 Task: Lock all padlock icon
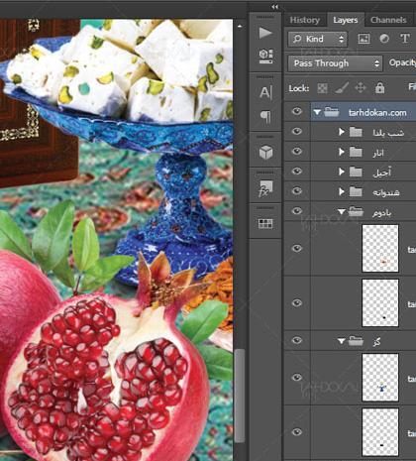click(x=379, y=88)
